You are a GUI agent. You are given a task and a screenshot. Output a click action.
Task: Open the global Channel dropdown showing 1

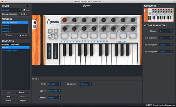tap(166, 31)
